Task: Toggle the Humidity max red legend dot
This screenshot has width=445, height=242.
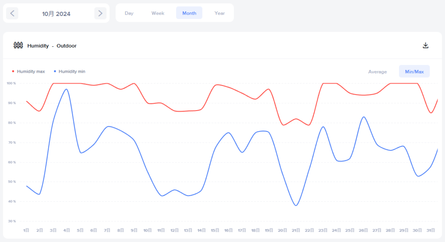Action: (x=13, y=71)
